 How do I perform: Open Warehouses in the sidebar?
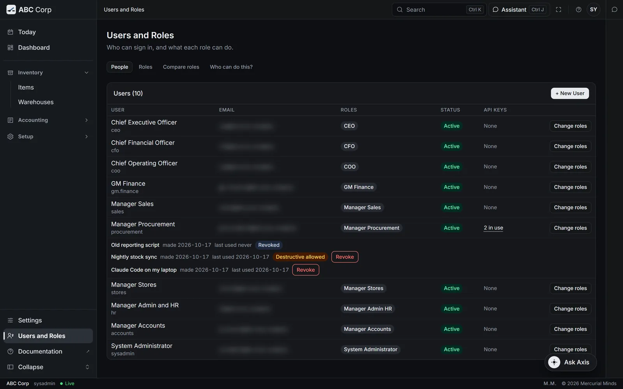36,102
